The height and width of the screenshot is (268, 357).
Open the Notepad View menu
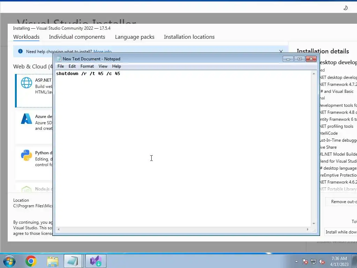pyautogui.click(x=103, y=66)
